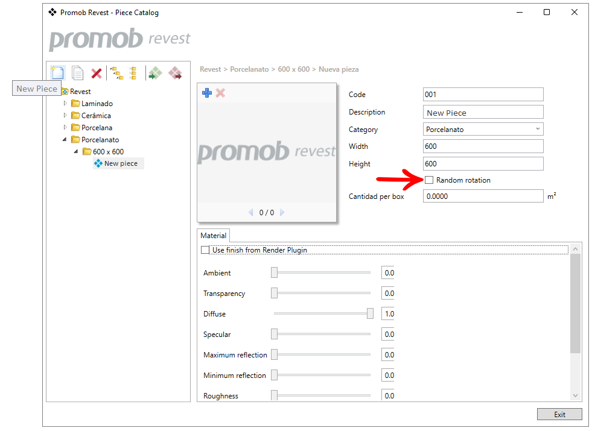Click the Diffuse value box
The width and height of the screenshot is (592, 431).
tap(388, 313)
